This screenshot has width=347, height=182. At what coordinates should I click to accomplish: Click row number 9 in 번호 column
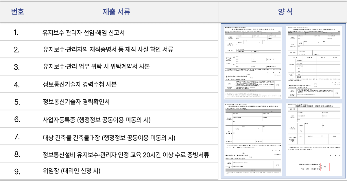(17, 172)
